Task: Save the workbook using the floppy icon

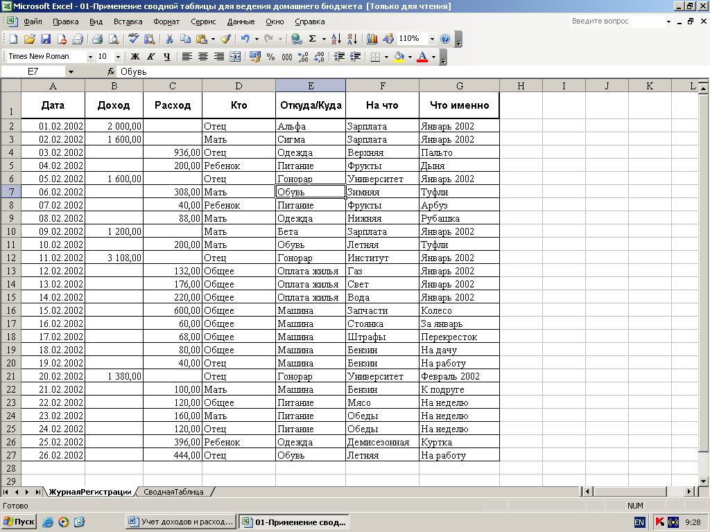Action: pyautogui.click(x=46, y=39)
